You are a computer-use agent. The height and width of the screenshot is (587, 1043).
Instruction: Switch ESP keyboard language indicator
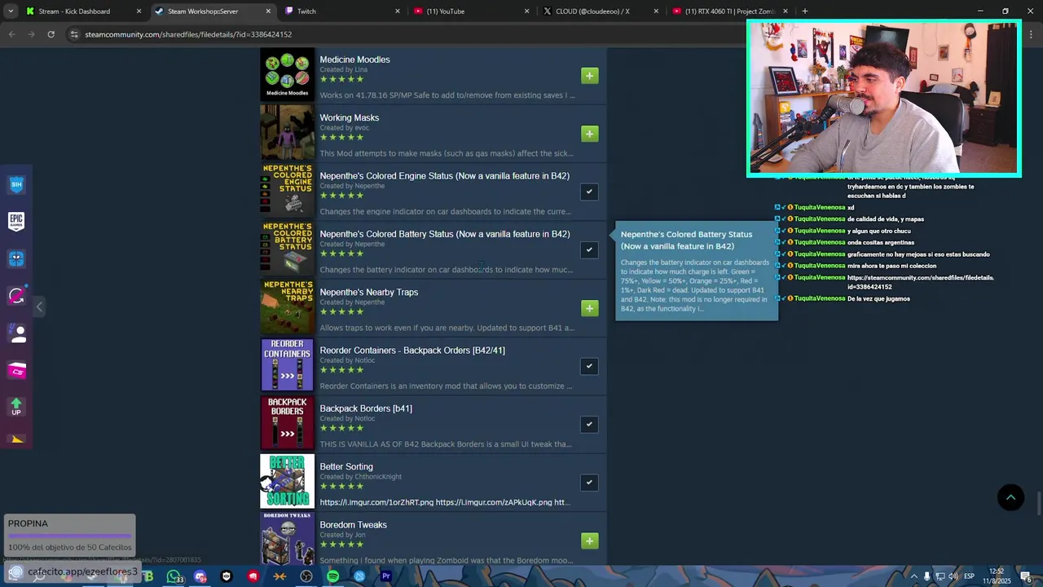(x=970, y=576)
